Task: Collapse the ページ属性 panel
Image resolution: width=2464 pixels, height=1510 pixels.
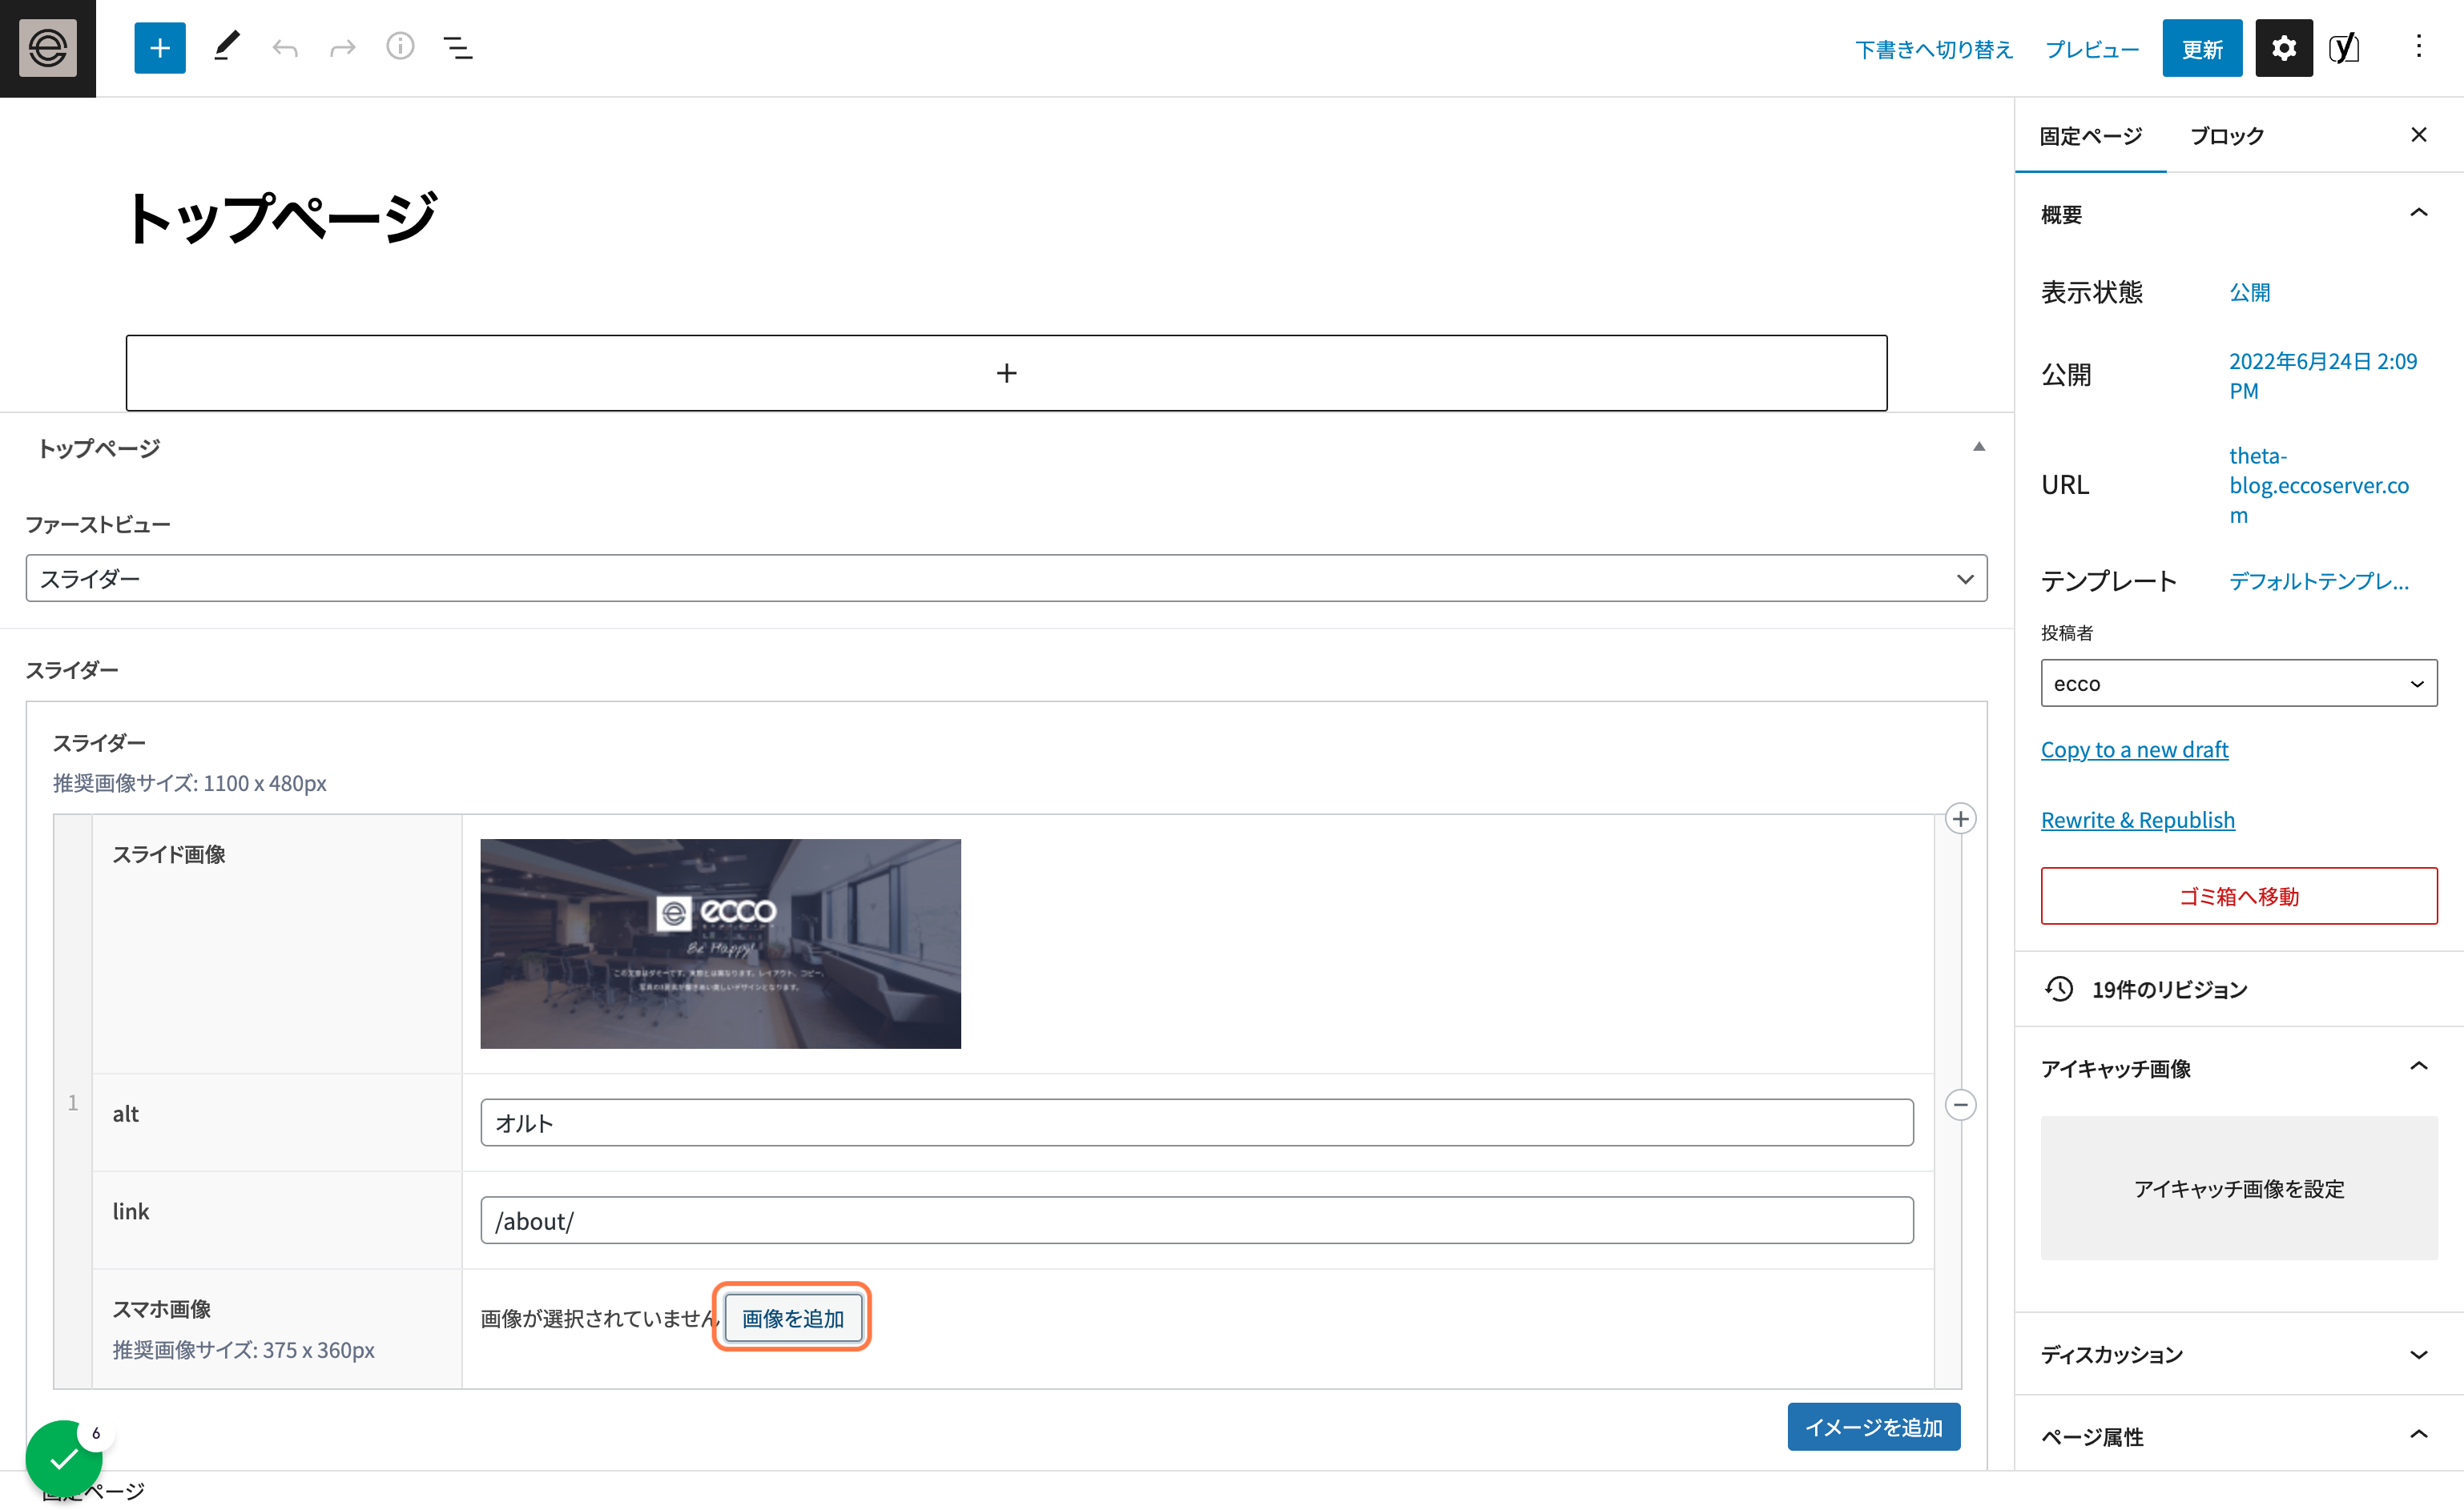Action: (2418, 1435)
